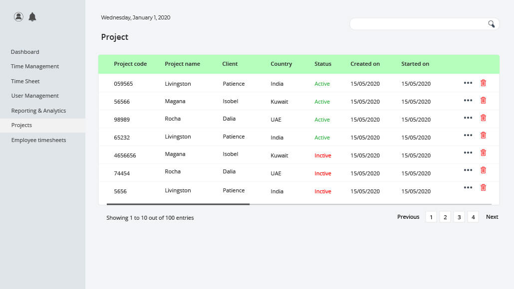The image size is (514, 289).
Task: Go to Time Management section
Action: pos(35,66)
